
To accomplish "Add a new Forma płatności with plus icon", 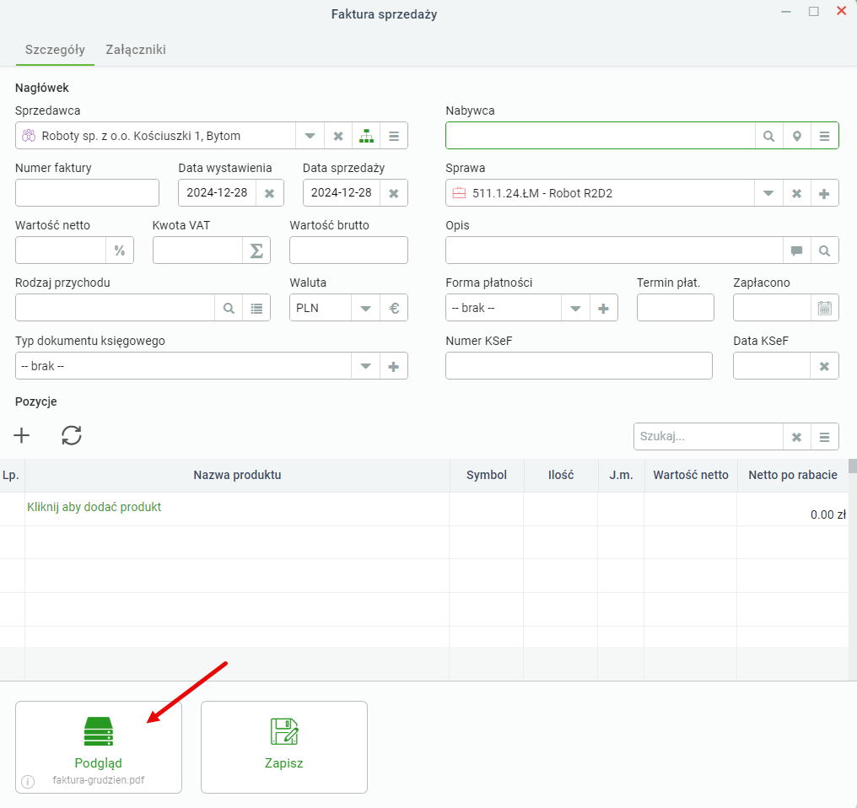I will pos(604,309).
